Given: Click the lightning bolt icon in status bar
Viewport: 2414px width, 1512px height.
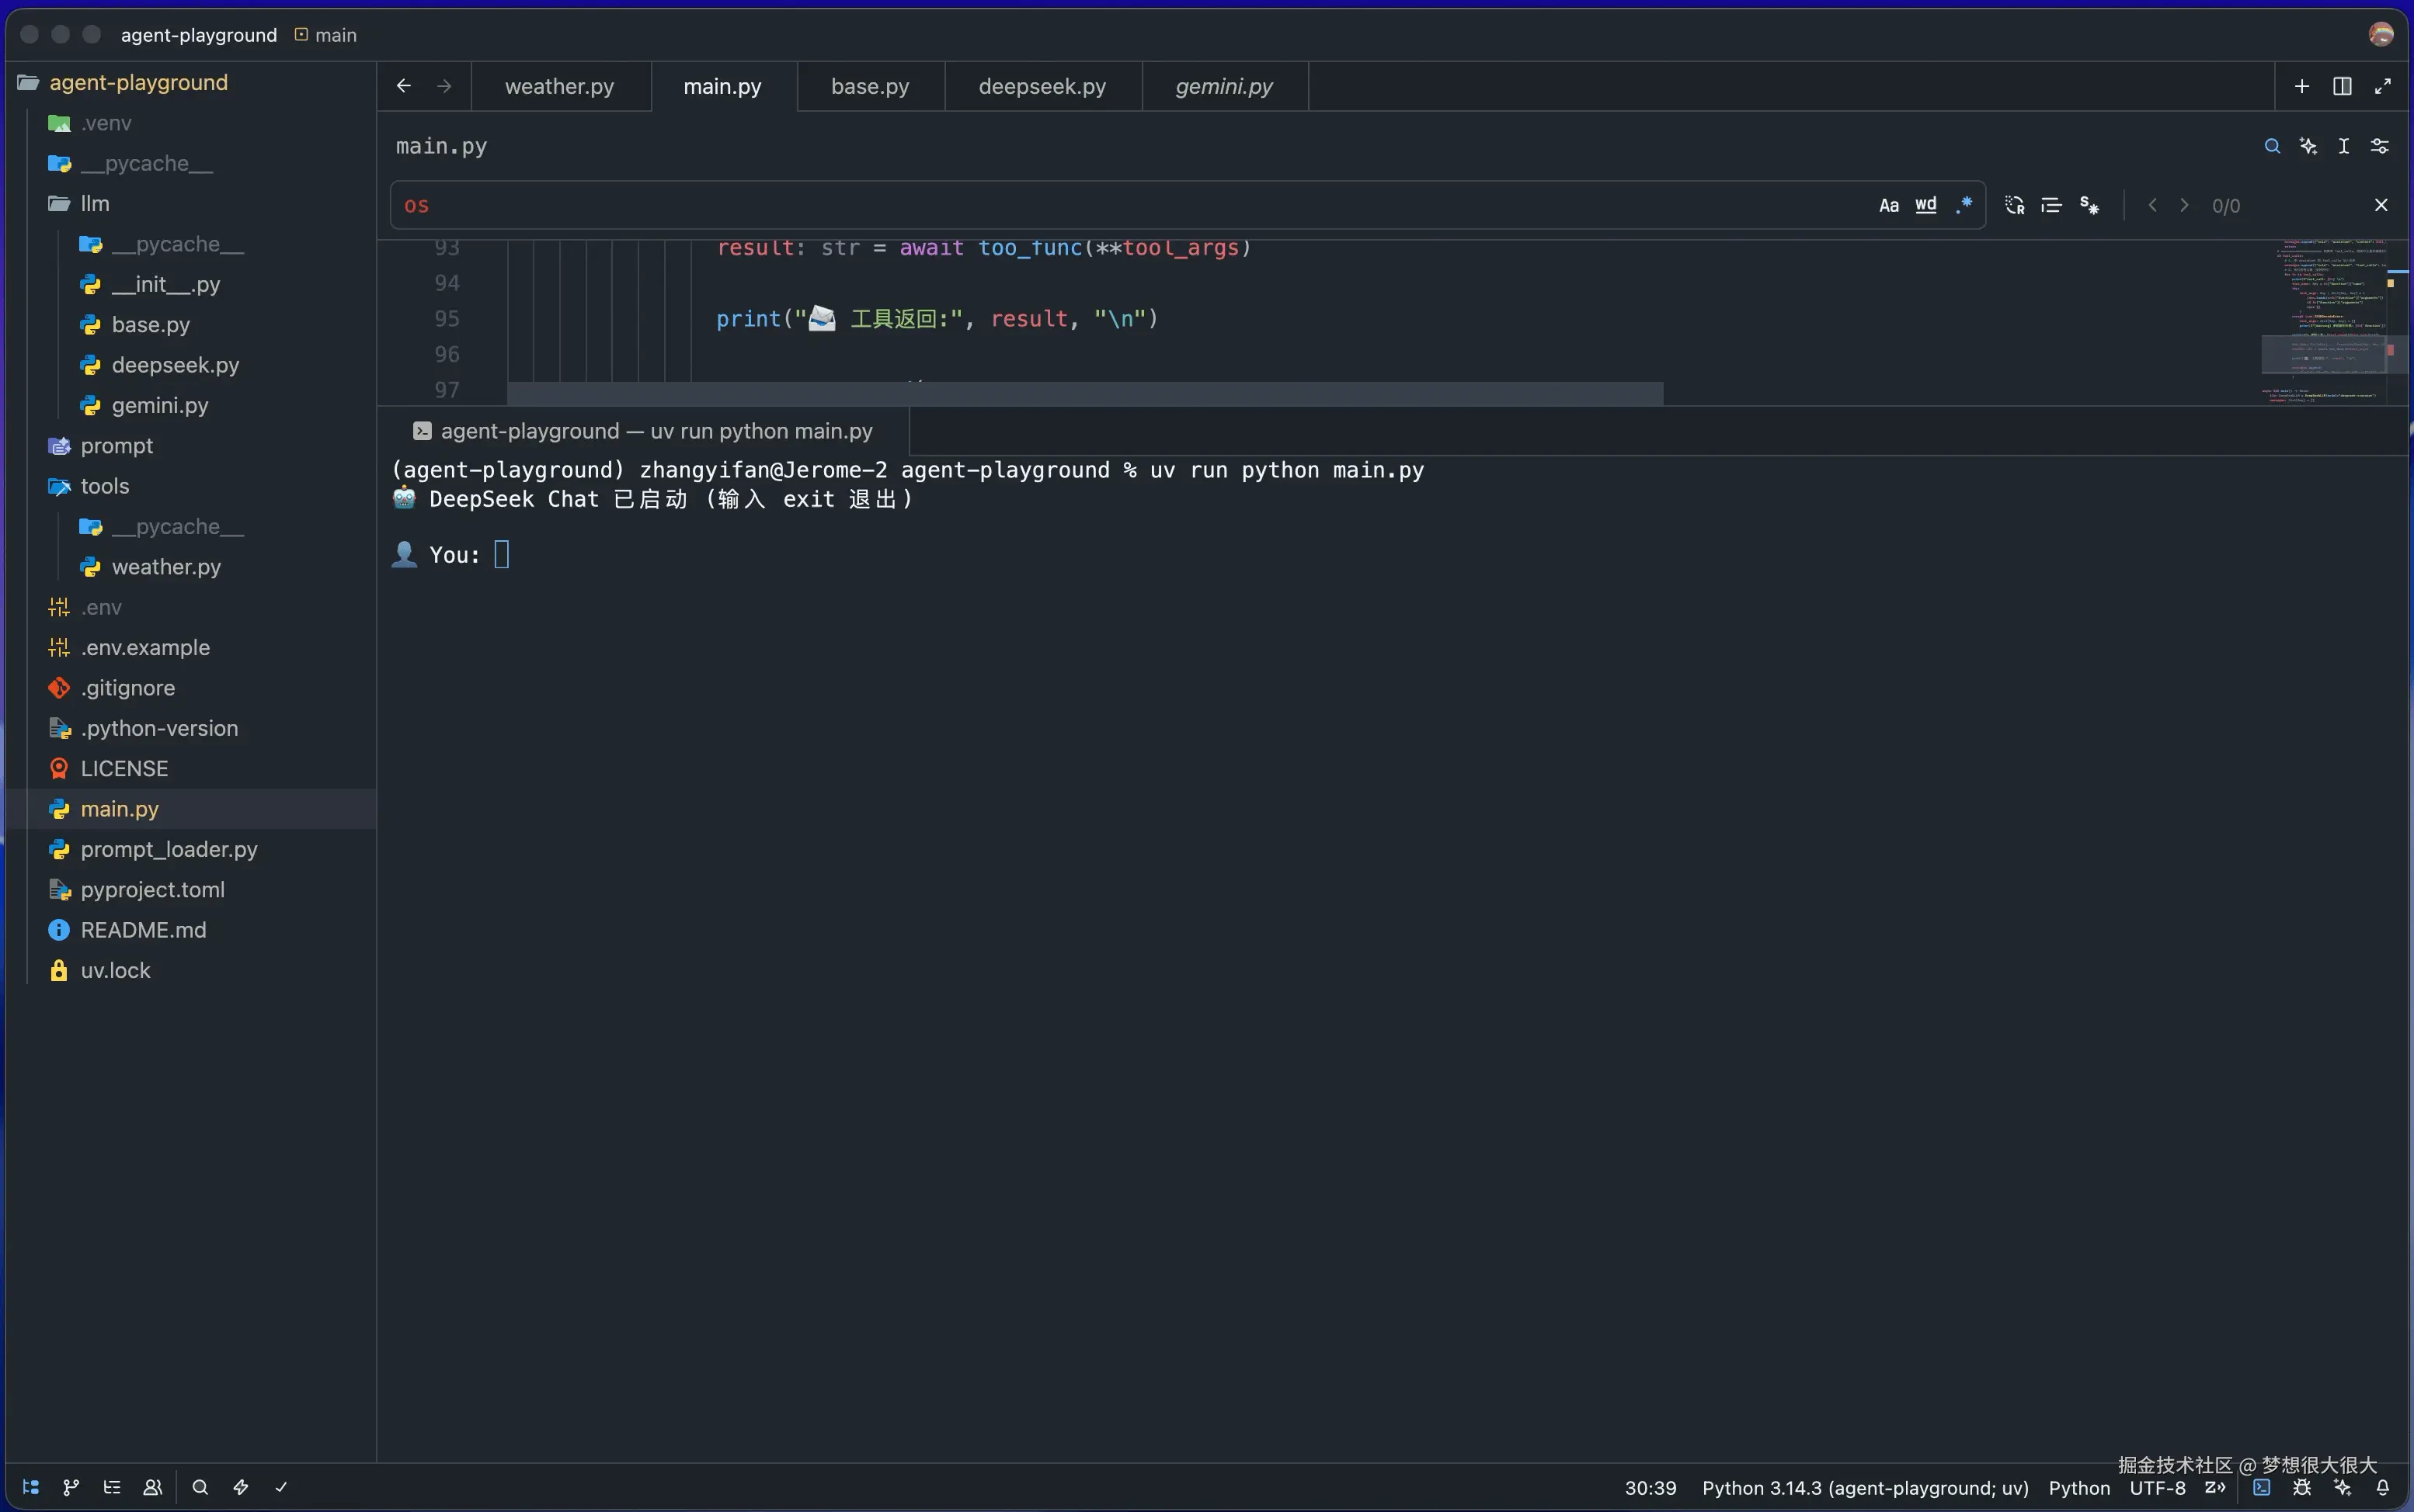Looking at the screenshot, I should coord(241,1487).
